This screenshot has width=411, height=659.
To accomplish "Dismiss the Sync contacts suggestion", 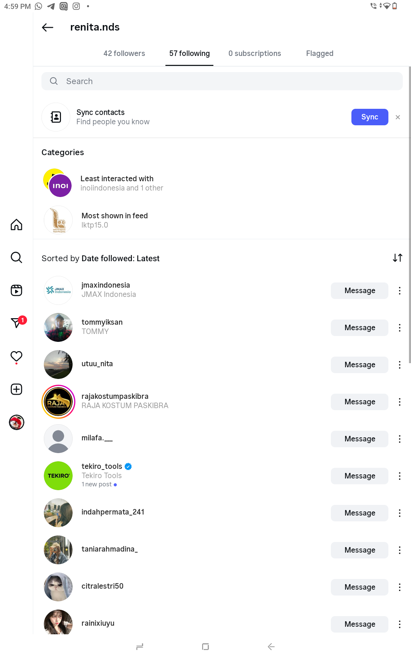I will point(398,117).
